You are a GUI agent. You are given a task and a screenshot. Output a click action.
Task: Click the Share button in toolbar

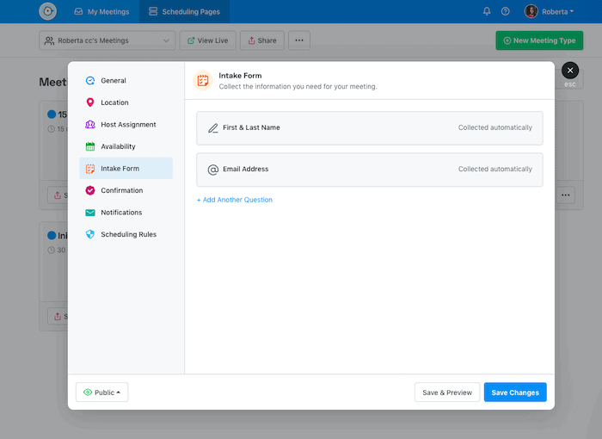pos(262,40)
